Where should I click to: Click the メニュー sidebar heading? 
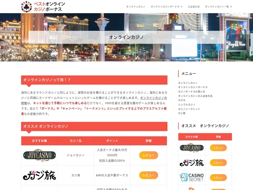tap(189, 74)
